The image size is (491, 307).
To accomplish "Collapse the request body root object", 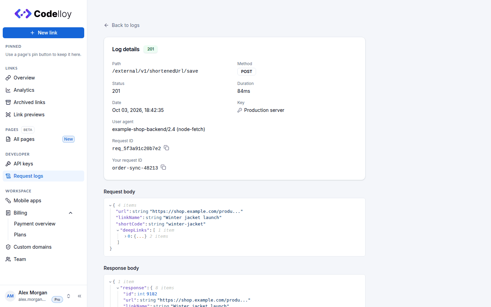I will pyautogui.click(x=110, y=205).
